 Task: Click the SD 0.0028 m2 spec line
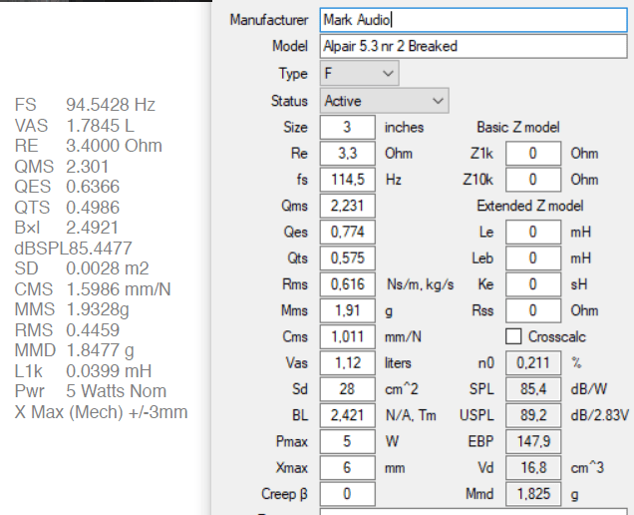82,268
